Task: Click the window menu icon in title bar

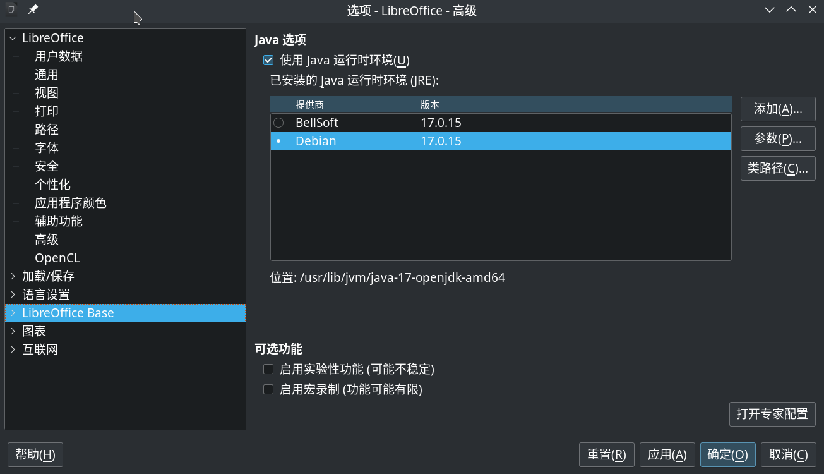Action: (11, 9)
